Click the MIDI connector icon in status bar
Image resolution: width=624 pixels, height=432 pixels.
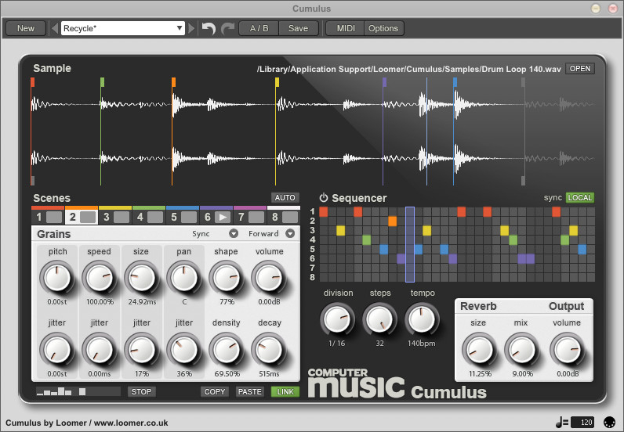click(x=609, y=423)
